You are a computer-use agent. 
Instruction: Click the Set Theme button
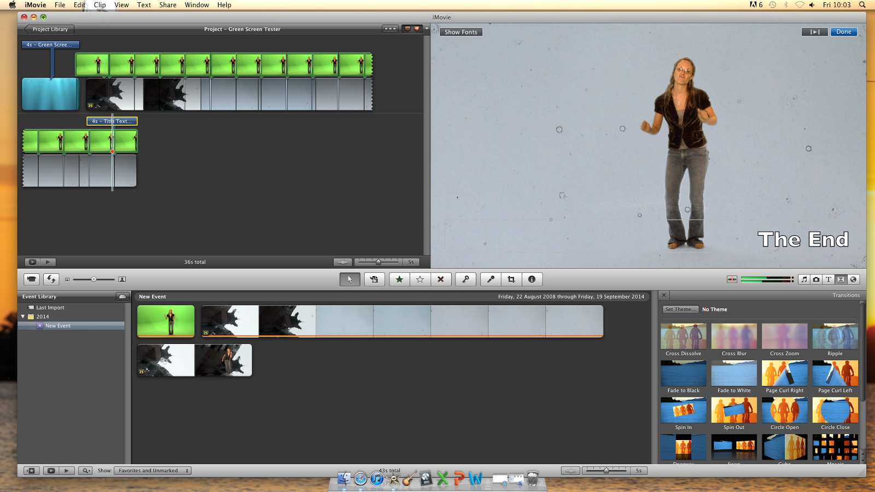pyautogui.click(x=681, y=309)
